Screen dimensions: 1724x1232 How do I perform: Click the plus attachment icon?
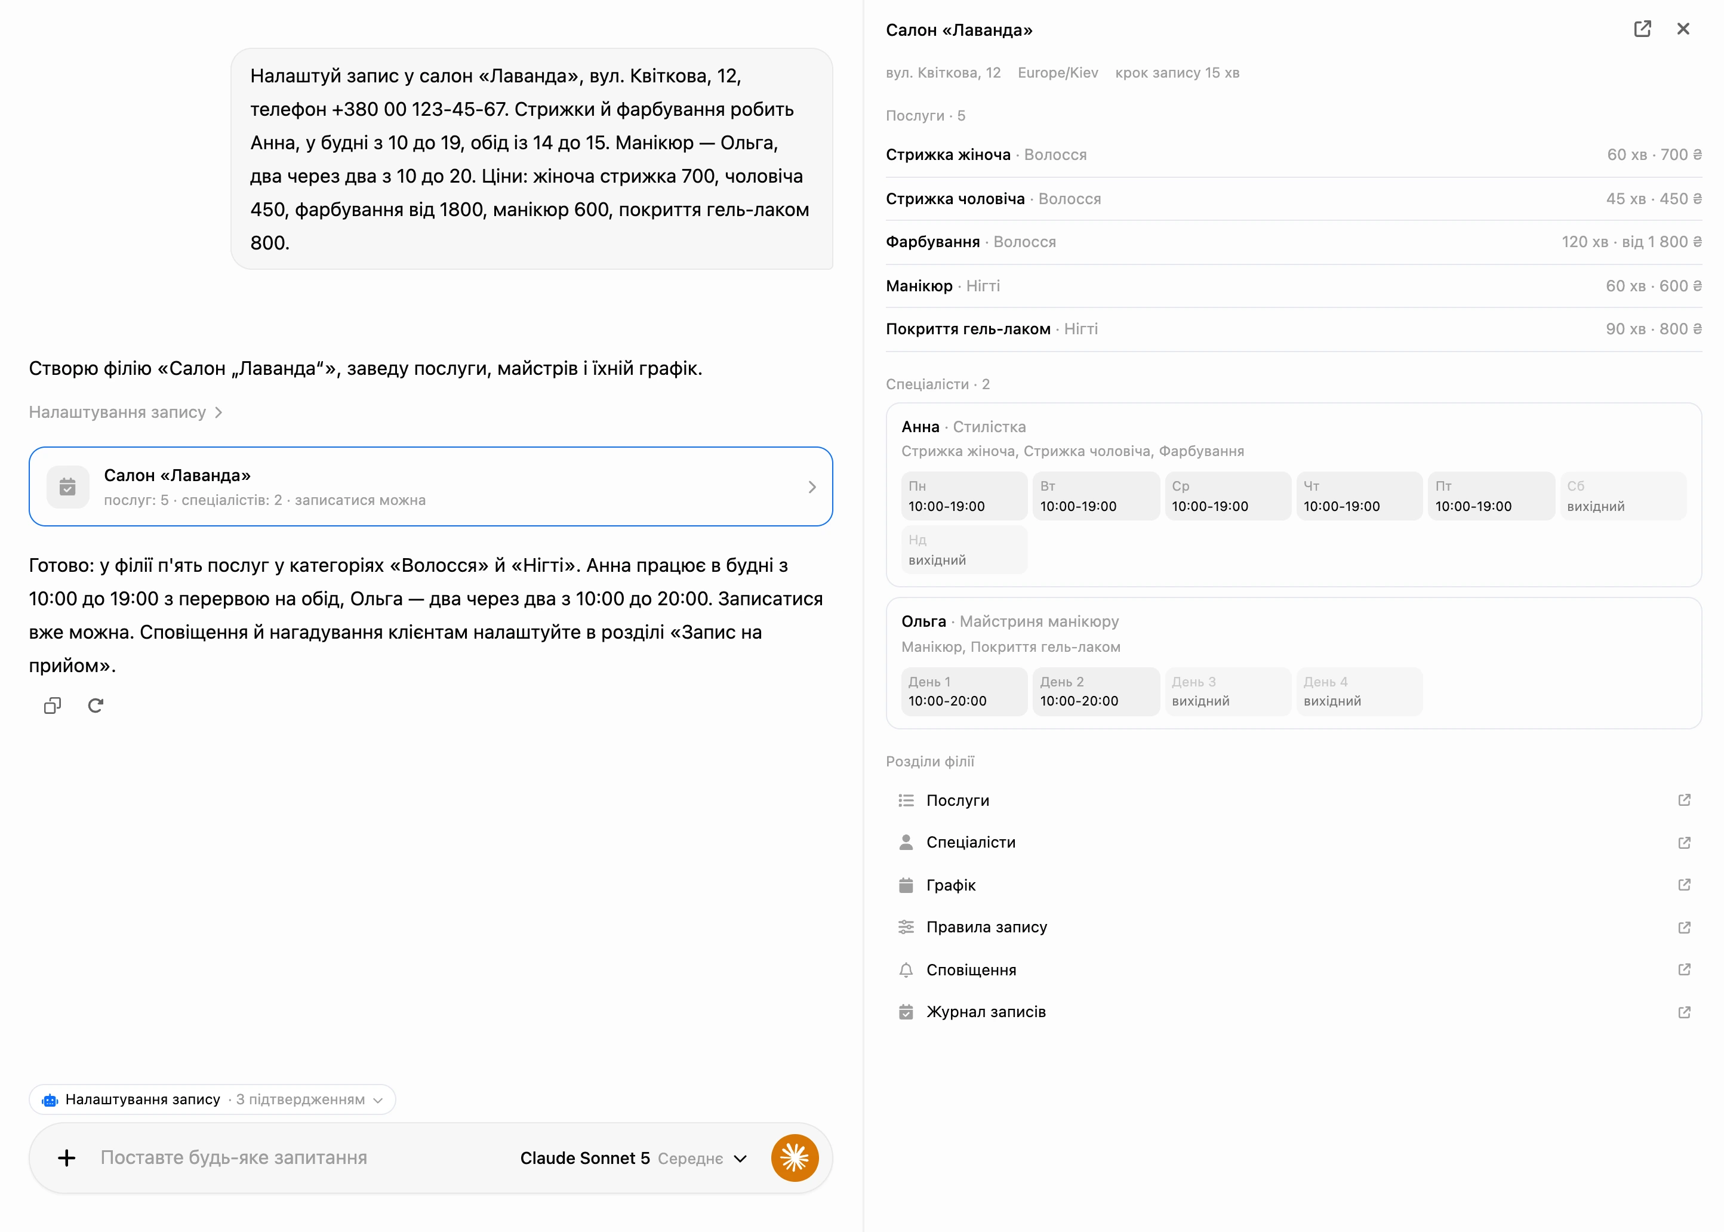(x=67, y=1157)
